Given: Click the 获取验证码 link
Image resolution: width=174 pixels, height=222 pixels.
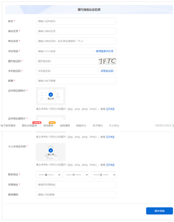Looking at the screenshot, I should coord(107,71).
